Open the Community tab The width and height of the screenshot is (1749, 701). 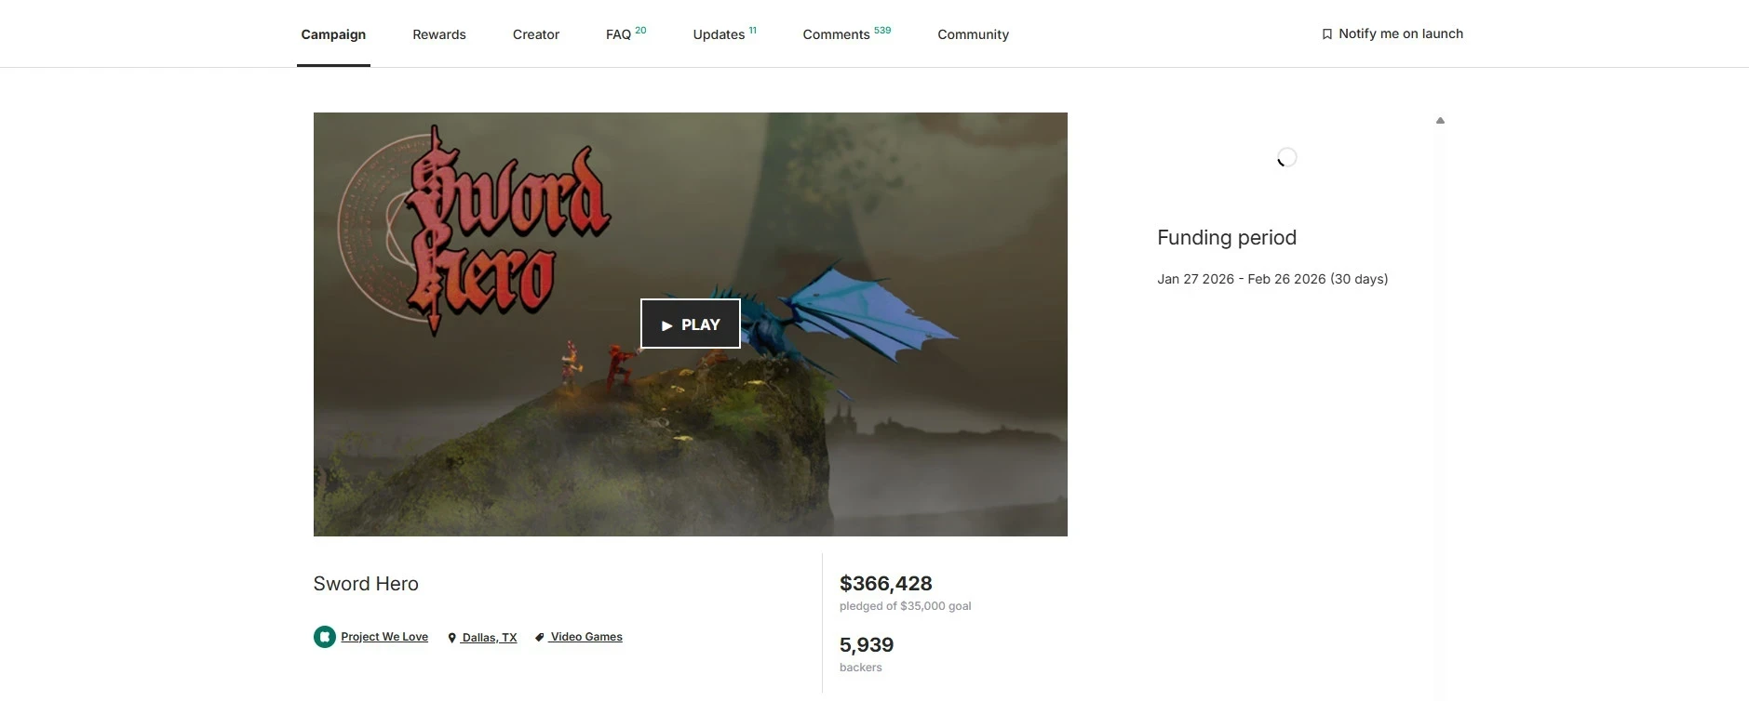[x=973, y=34]
